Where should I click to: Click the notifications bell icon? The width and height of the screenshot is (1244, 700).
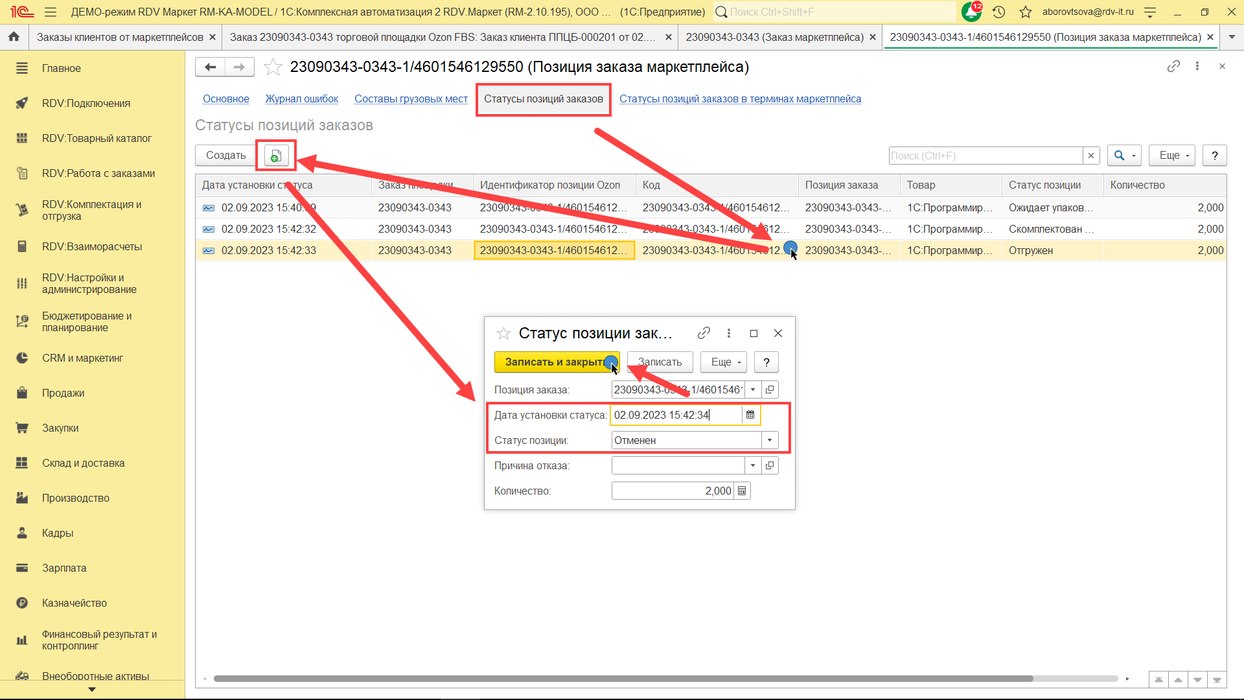click(971, 12)
